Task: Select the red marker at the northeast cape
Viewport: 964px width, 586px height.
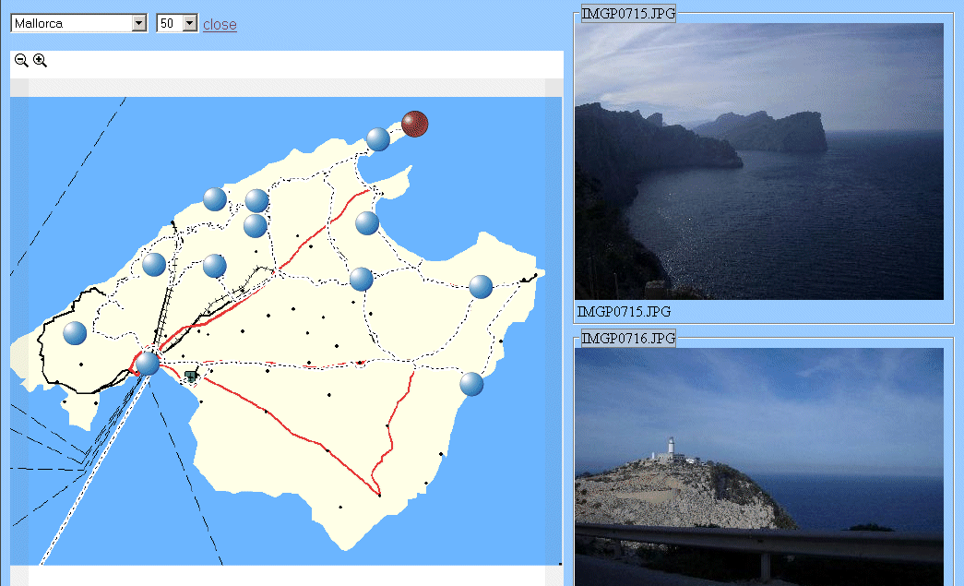Action: pyautogui.click(x=415, y=124)
